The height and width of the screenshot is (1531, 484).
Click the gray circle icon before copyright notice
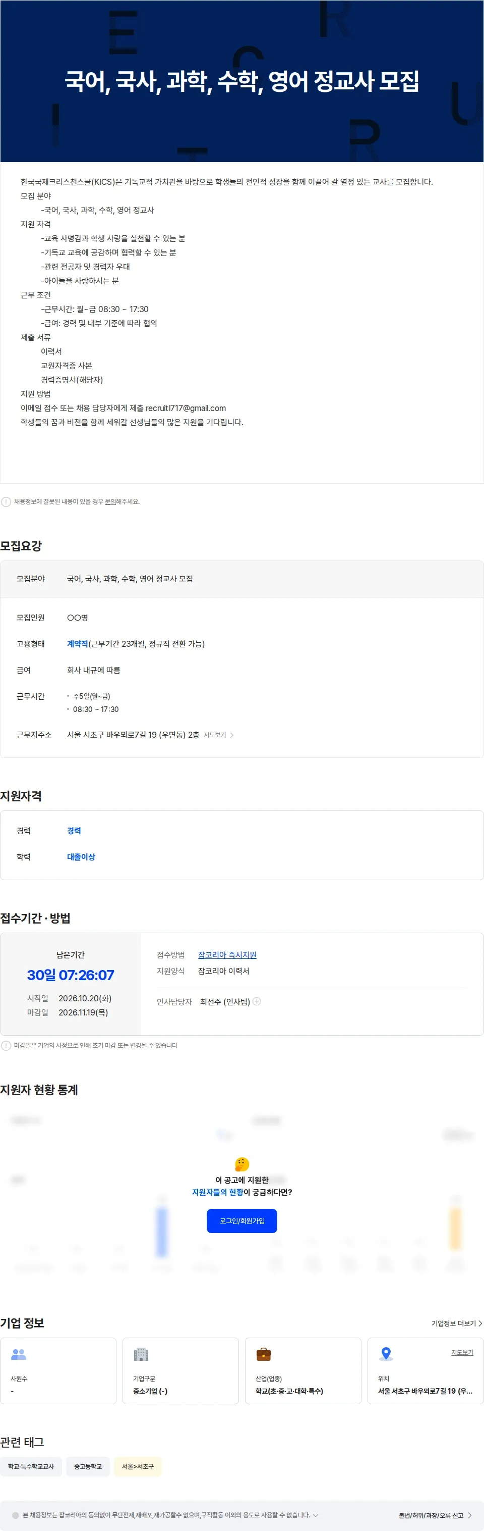click(x=16, y=1515)
